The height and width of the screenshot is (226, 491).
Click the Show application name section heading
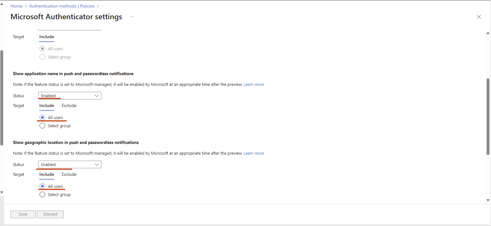point(73,74)
